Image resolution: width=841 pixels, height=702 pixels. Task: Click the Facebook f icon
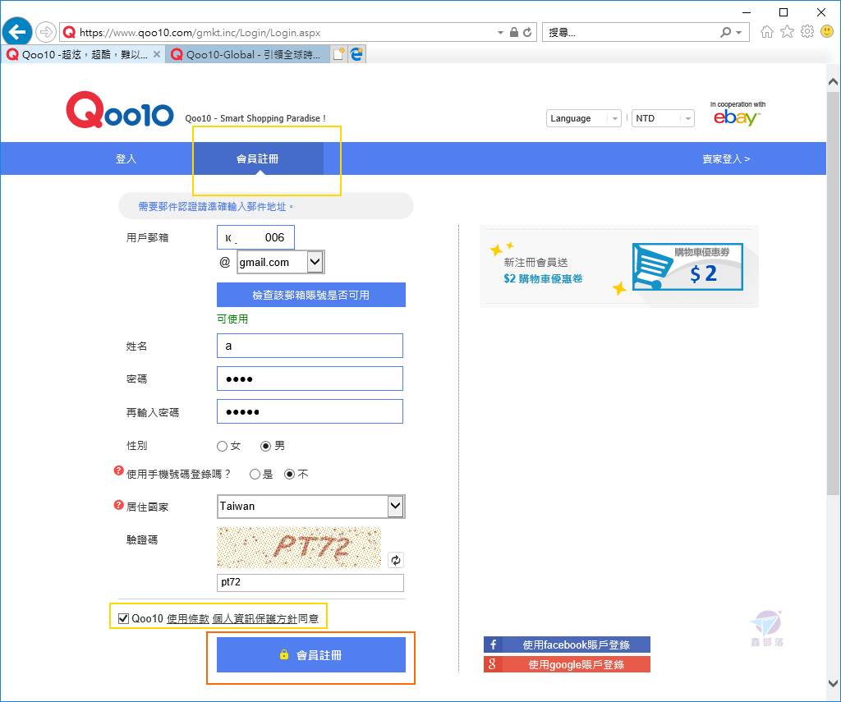493,645
